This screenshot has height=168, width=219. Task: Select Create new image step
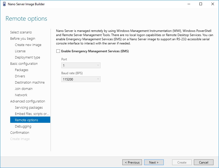(28, 45)
